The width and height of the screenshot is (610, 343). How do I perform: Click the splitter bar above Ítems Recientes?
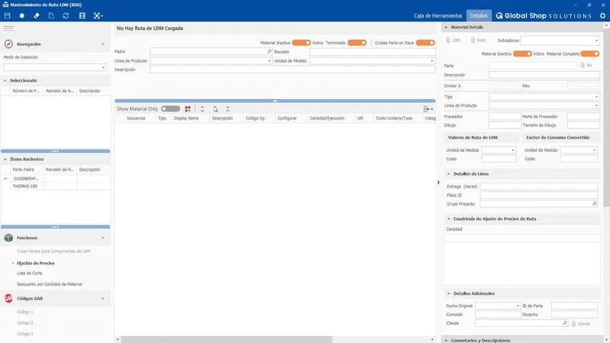tap(55, 151)
